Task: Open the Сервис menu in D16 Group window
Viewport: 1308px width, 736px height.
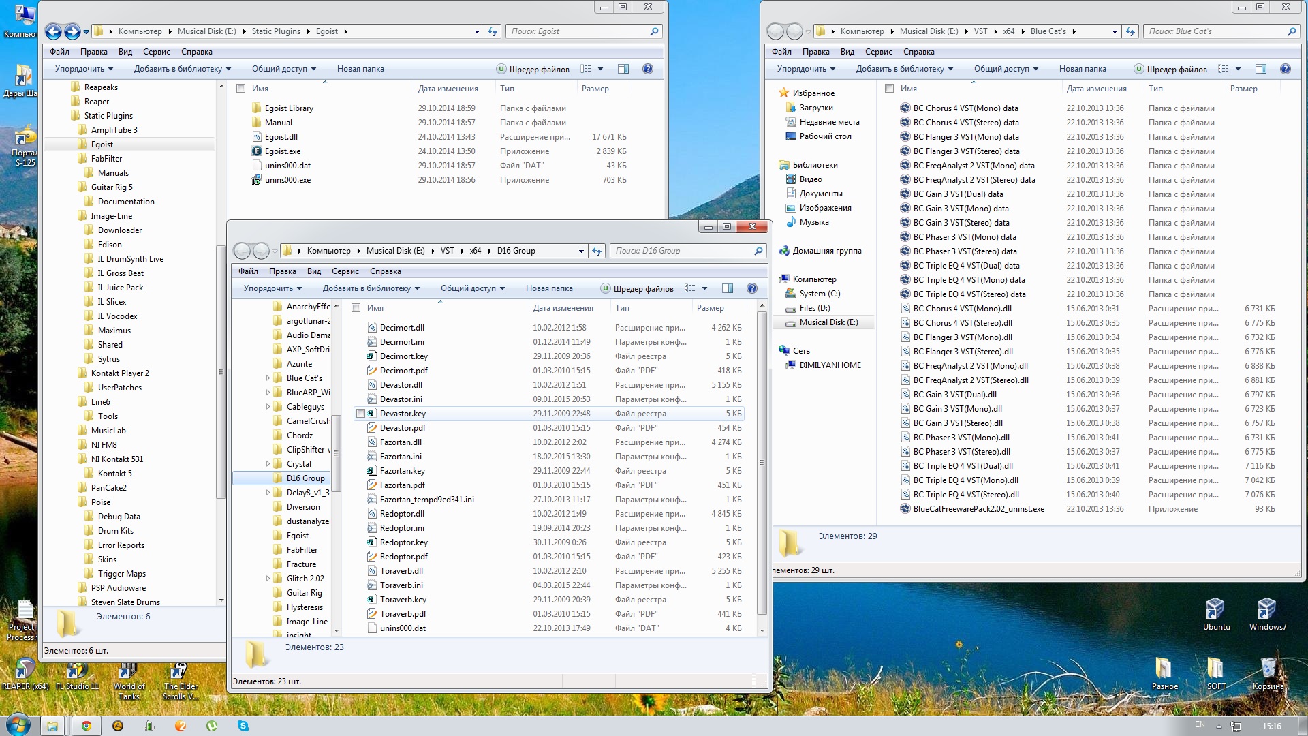Action: click(345, 271)
